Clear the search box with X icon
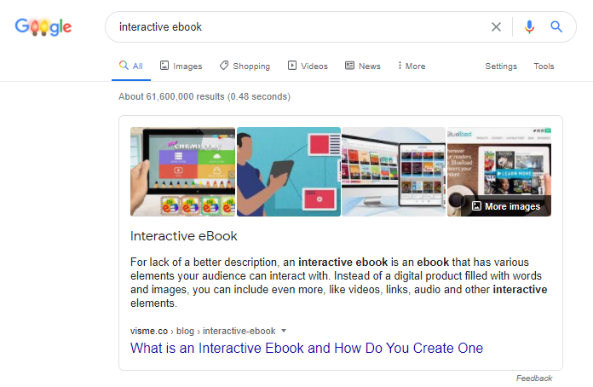The height and width of the screenshot is (387, 593). [496, 27]
